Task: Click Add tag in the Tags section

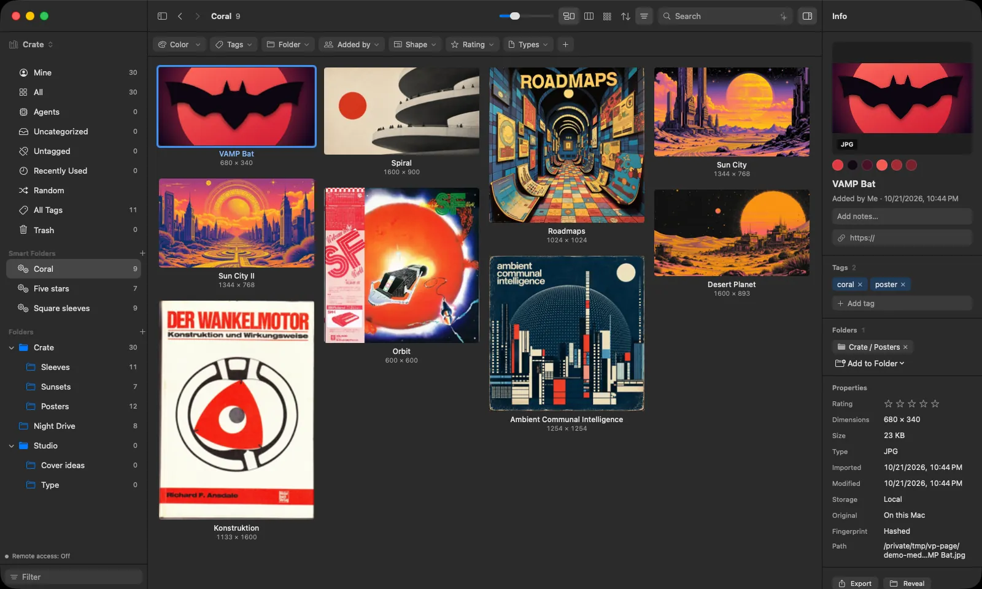Action: 902,303
